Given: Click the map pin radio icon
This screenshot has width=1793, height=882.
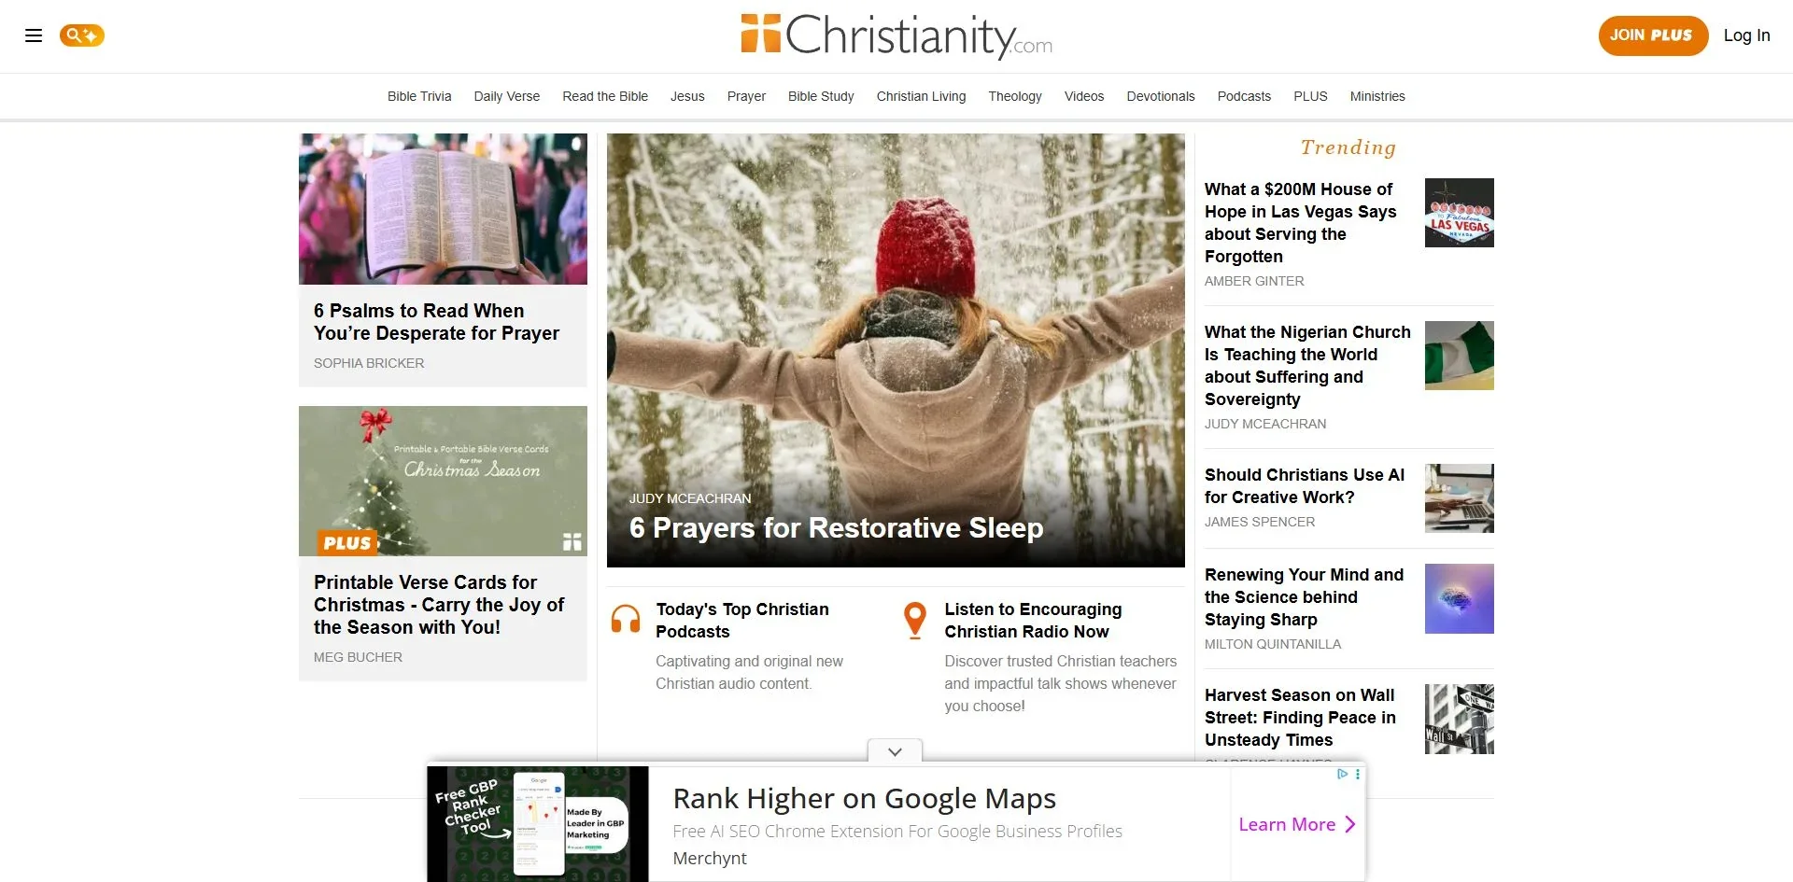Looking at the screenshot, I should coord(914,619).
